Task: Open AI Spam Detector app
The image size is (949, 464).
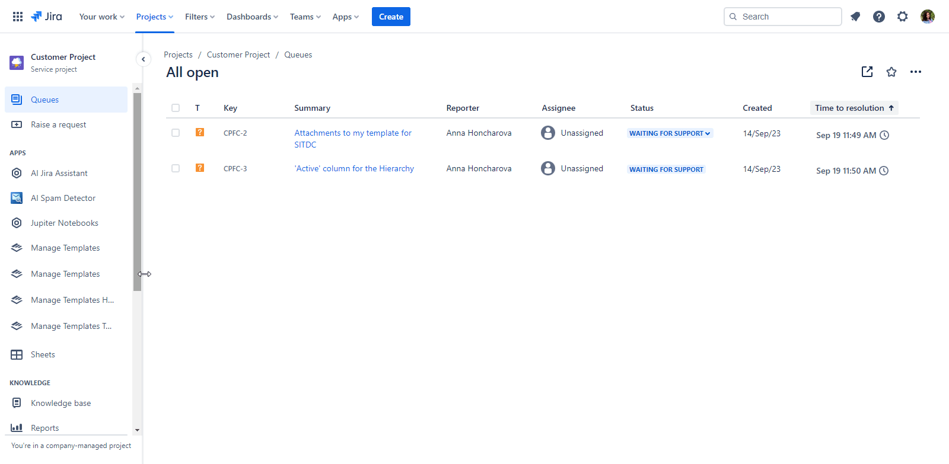Action: pos(63,198)
